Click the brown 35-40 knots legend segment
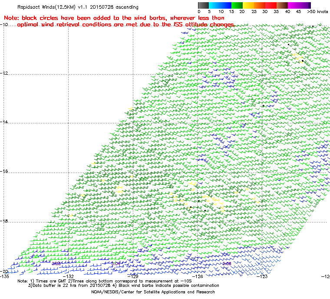 pos(282,5)
